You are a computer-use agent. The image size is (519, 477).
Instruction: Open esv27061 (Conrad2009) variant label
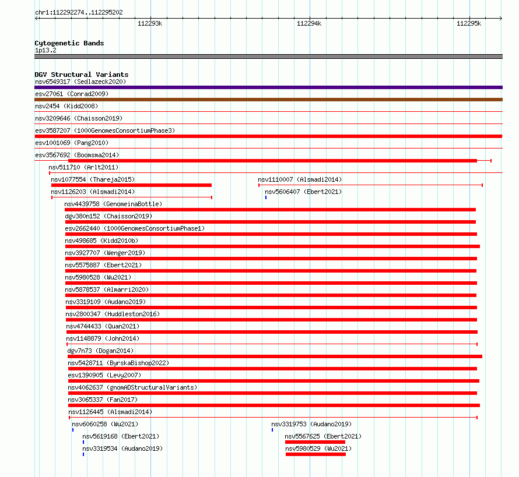point(72,94)
